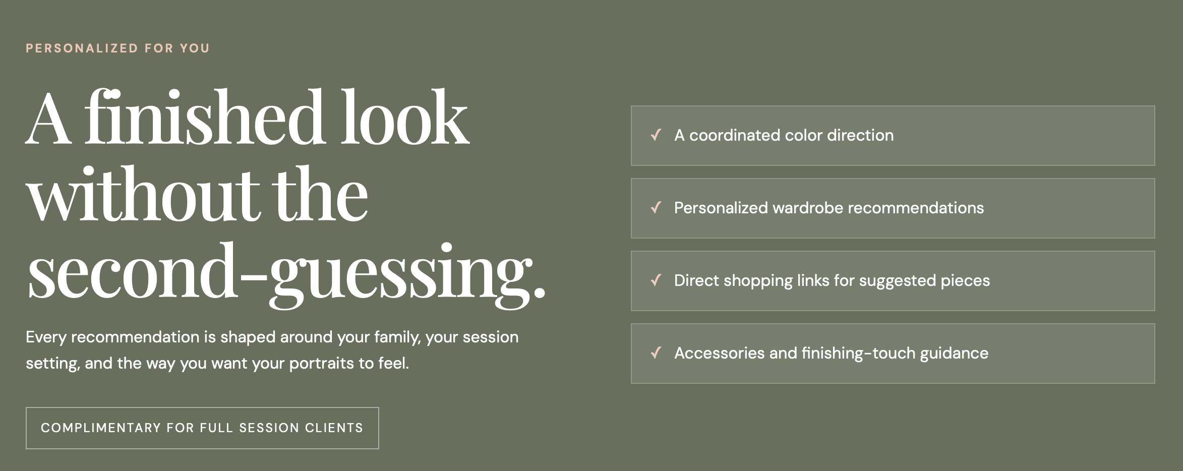Click the checkmark beside coordinated color direction
Image resolution: width=1183 pixels, height=471 pixels.
[656, 135]
